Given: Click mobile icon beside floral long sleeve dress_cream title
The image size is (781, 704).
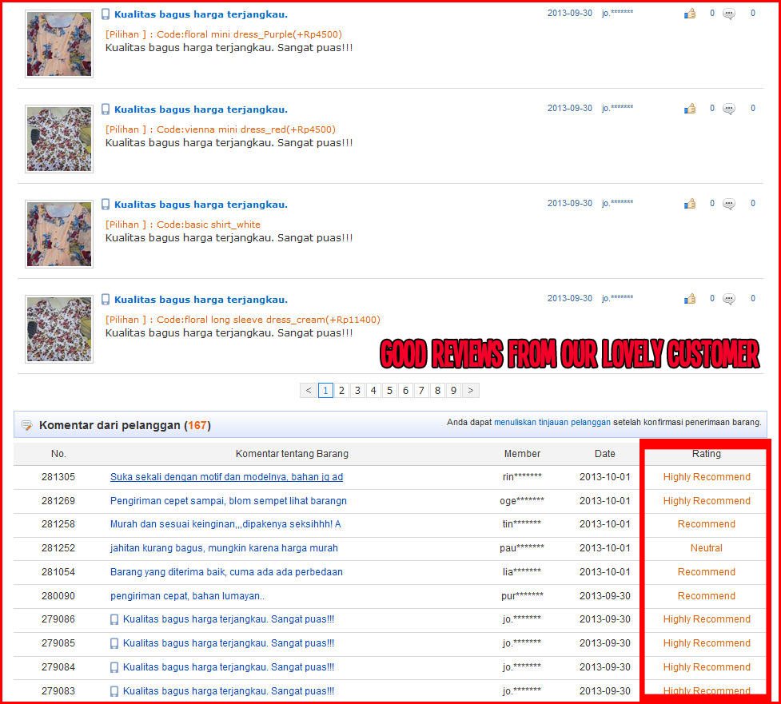Looking at the screenshot, I should pyautogui.click(x=106, y=299).
